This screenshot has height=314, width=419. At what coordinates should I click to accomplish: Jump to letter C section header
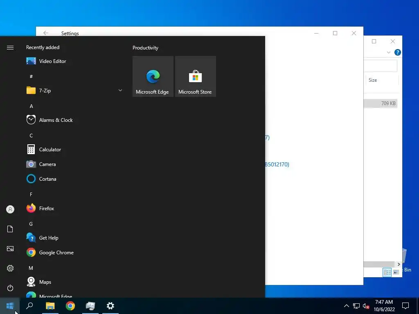31,136
